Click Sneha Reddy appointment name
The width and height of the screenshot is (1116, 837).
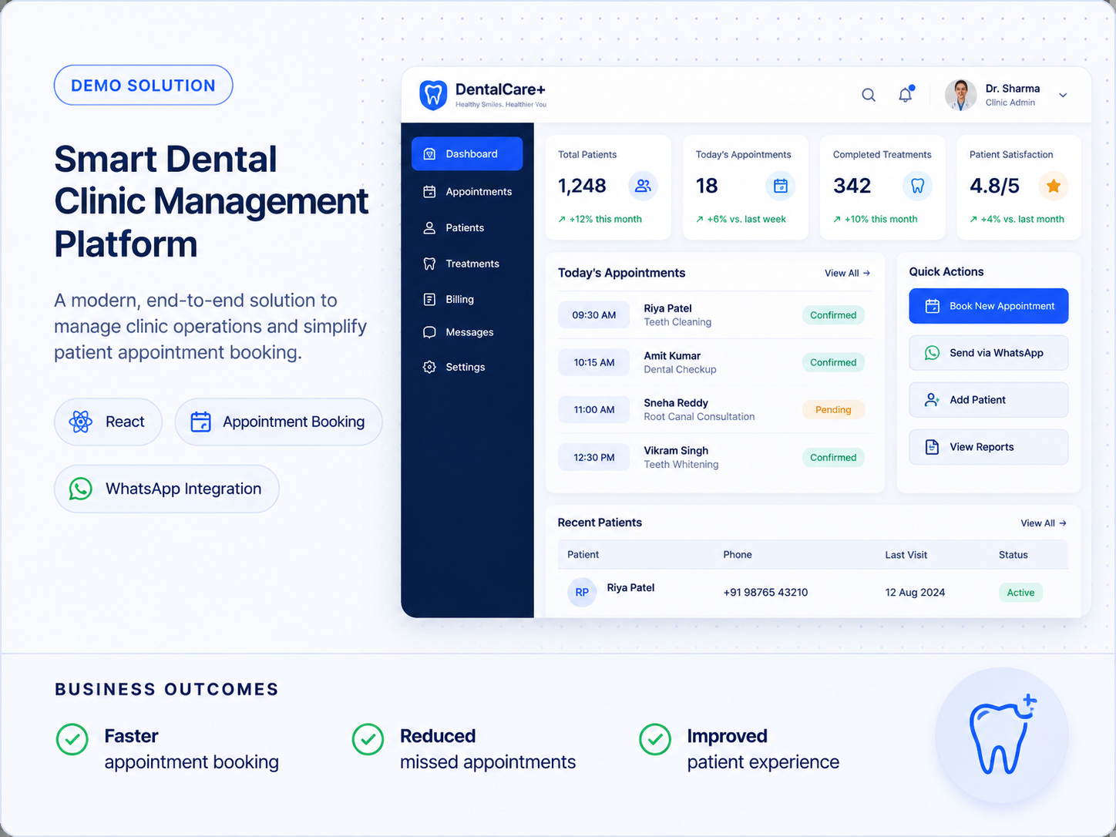click(x=676, y=403)
